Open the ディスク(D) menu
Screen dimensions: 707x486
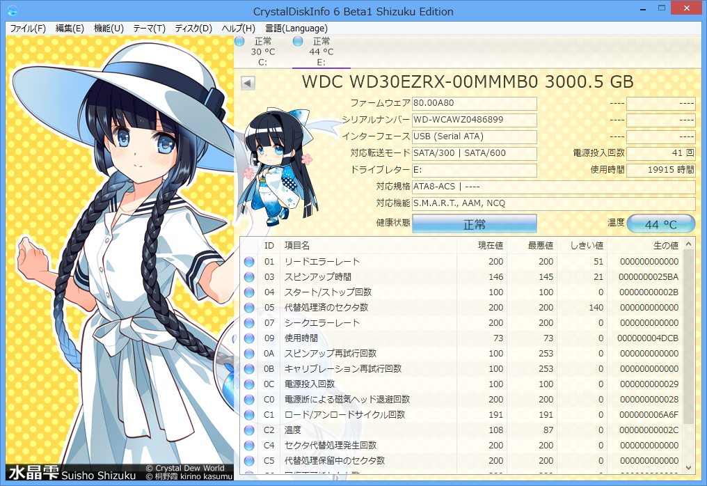point(193,29)
